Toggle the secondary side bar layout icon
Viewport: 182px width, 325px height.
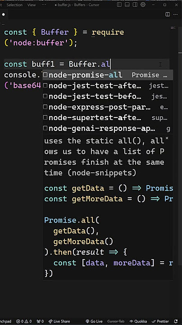coord(135,5)
